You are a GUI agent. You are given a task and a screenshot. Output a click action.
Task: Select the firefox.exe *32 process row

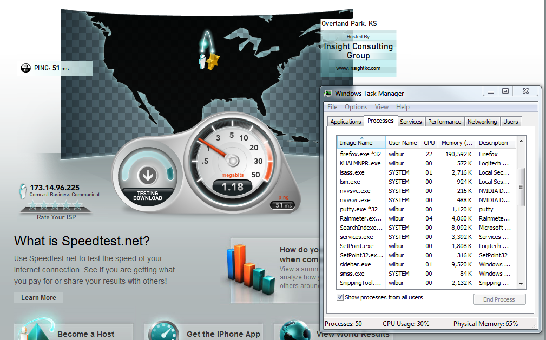426,154
